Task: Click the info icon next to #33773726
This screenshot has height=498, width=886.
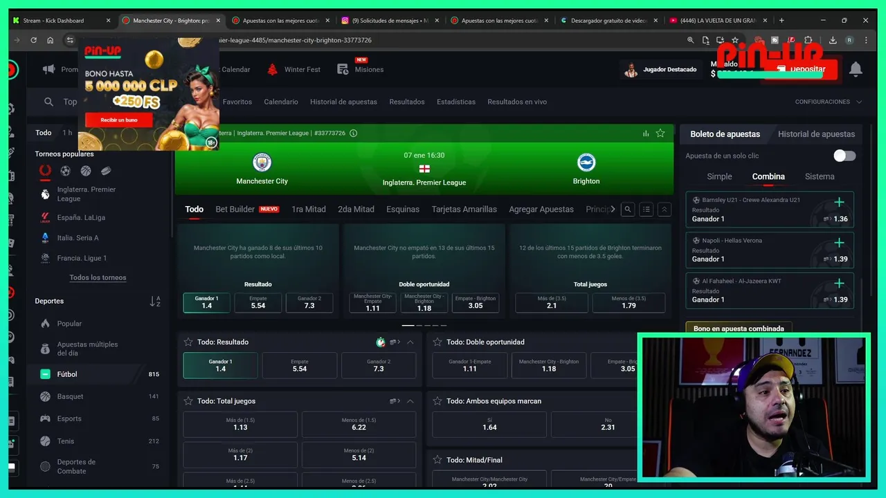Action: [354, 133]
